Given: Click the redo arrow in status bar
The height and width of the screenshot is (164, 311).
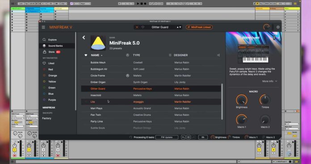Looking at the screenshot, I should (x=193, y=137).
